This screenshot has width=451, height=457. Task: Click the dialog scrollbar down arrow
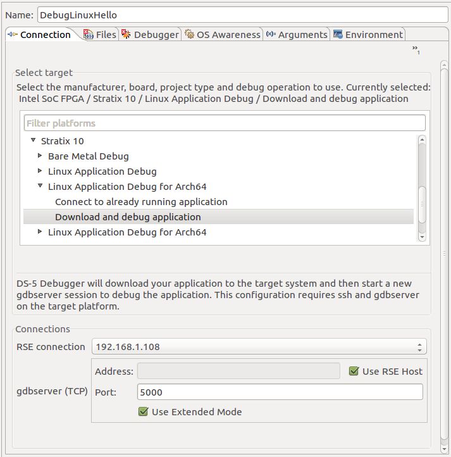(x=444, y=449)
